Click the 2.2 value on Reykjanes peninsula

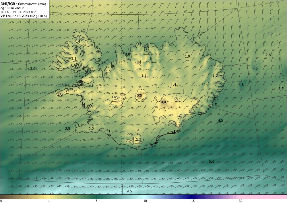click(91, 129)
